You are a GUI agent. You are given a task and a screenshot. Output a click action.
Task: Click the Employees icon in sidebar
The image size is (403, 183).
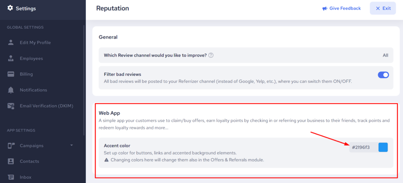click(11, 59)
